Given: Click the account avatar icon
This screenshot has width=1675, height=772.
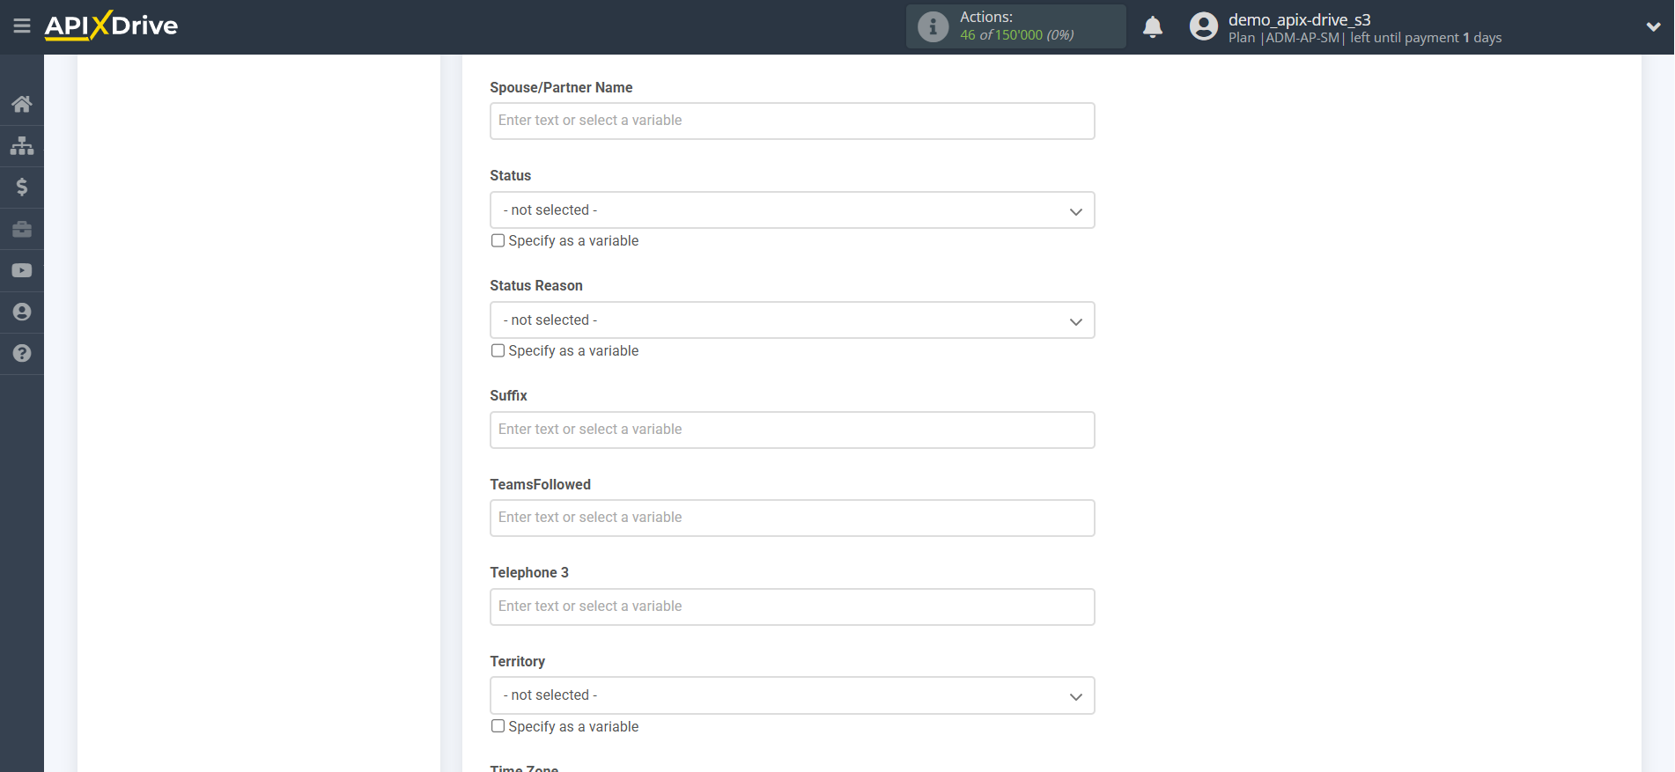Looking at the screenshot, I should pos(1203,26).
